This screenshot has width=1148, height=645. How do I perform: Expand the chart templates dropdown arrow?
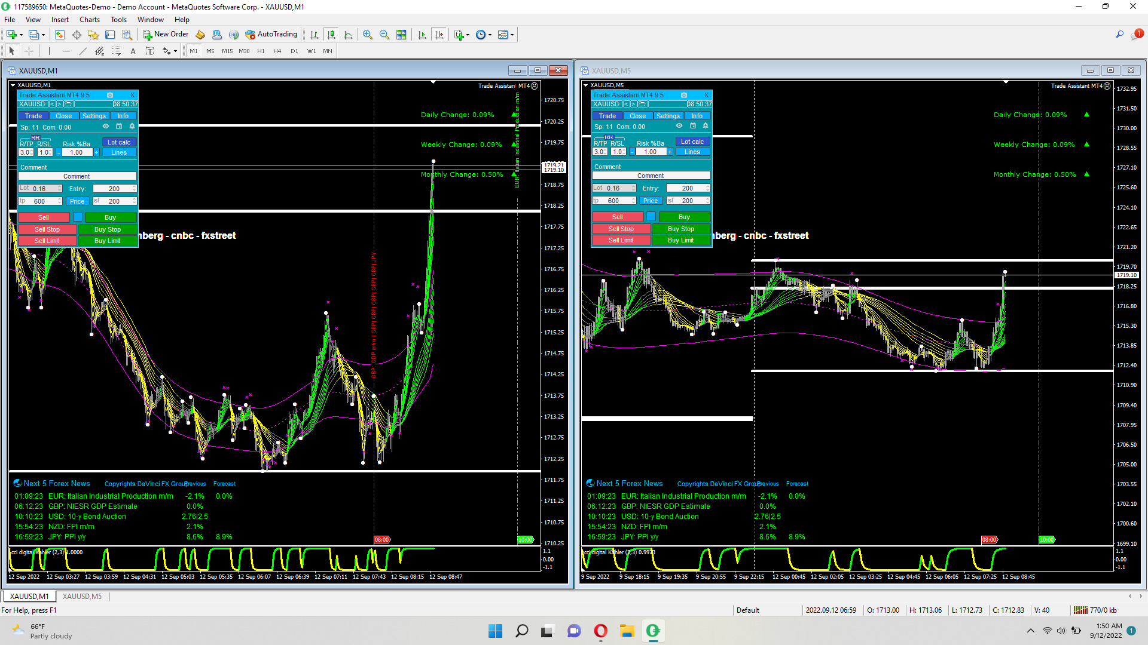tap(512, 35)
